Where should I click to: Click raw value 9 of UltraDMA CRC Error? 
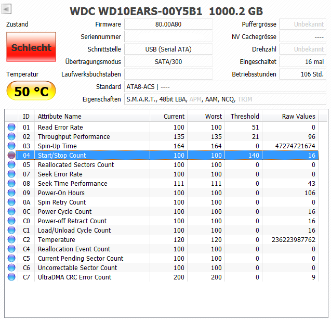pyautogui.click(x=313, y=277)
